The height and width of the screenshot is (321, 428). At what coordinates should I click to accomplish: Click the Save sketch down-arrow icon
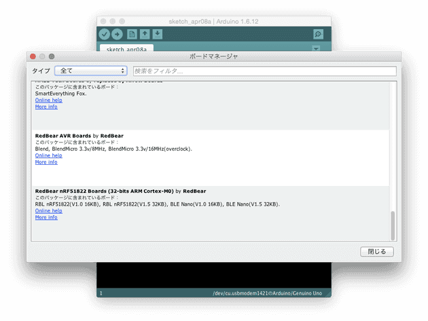point(158,34)
